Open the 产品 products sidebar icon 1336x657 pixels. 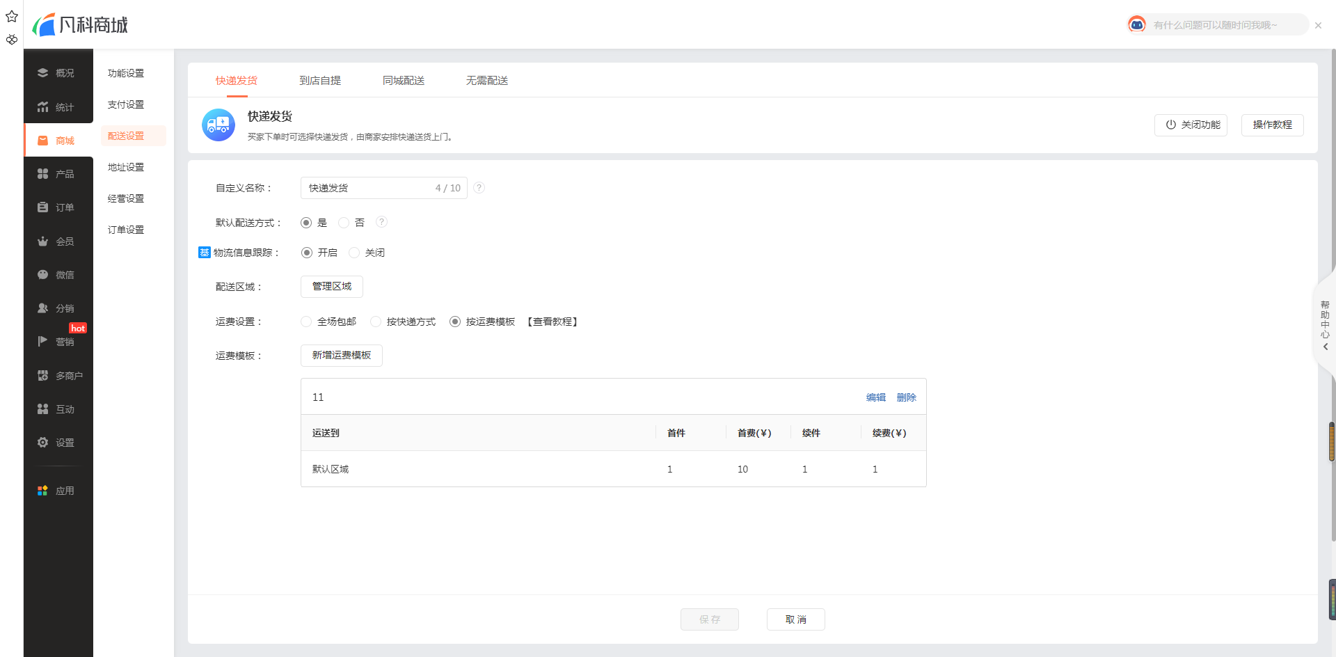coord(43,174)
